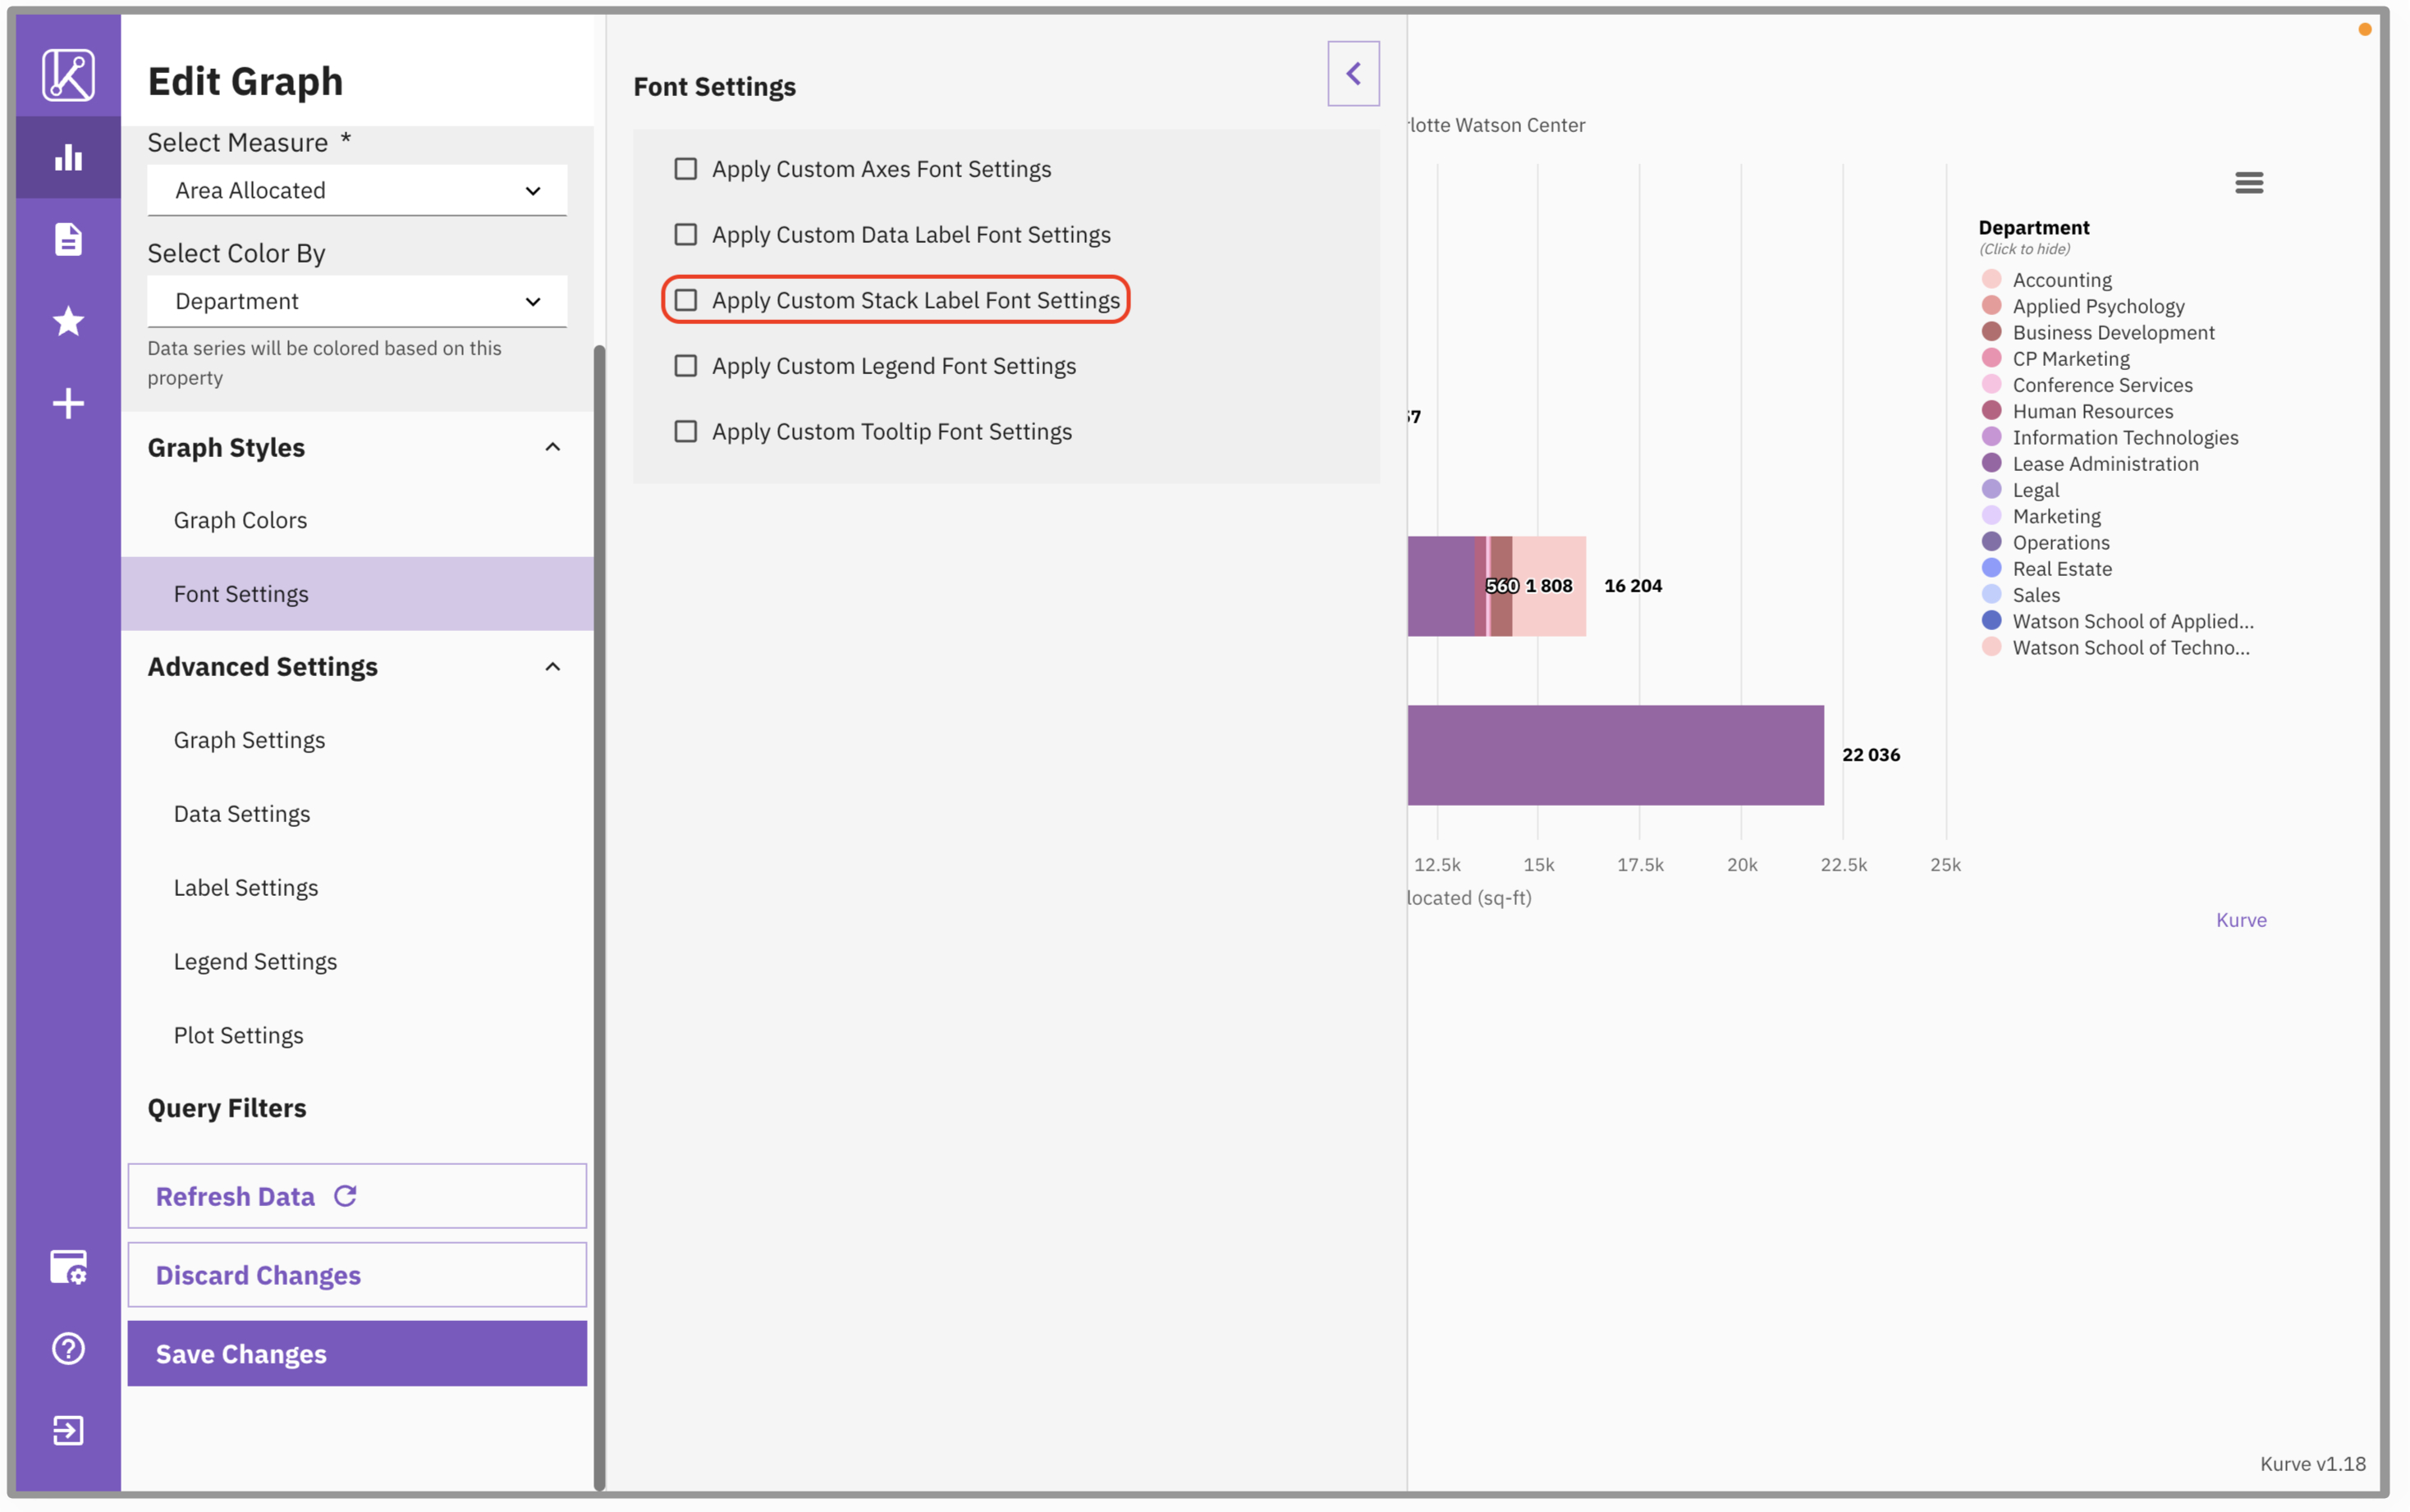Open the help question mark icon
The height and width of the screenshot is (1512, 2410).
(68, 1348)
